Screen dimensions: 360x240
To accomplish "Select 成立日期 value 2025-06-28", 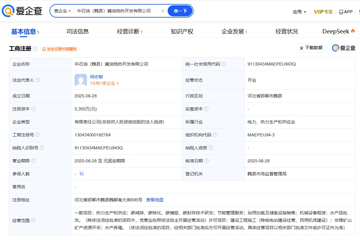I will tap(86, 96).
